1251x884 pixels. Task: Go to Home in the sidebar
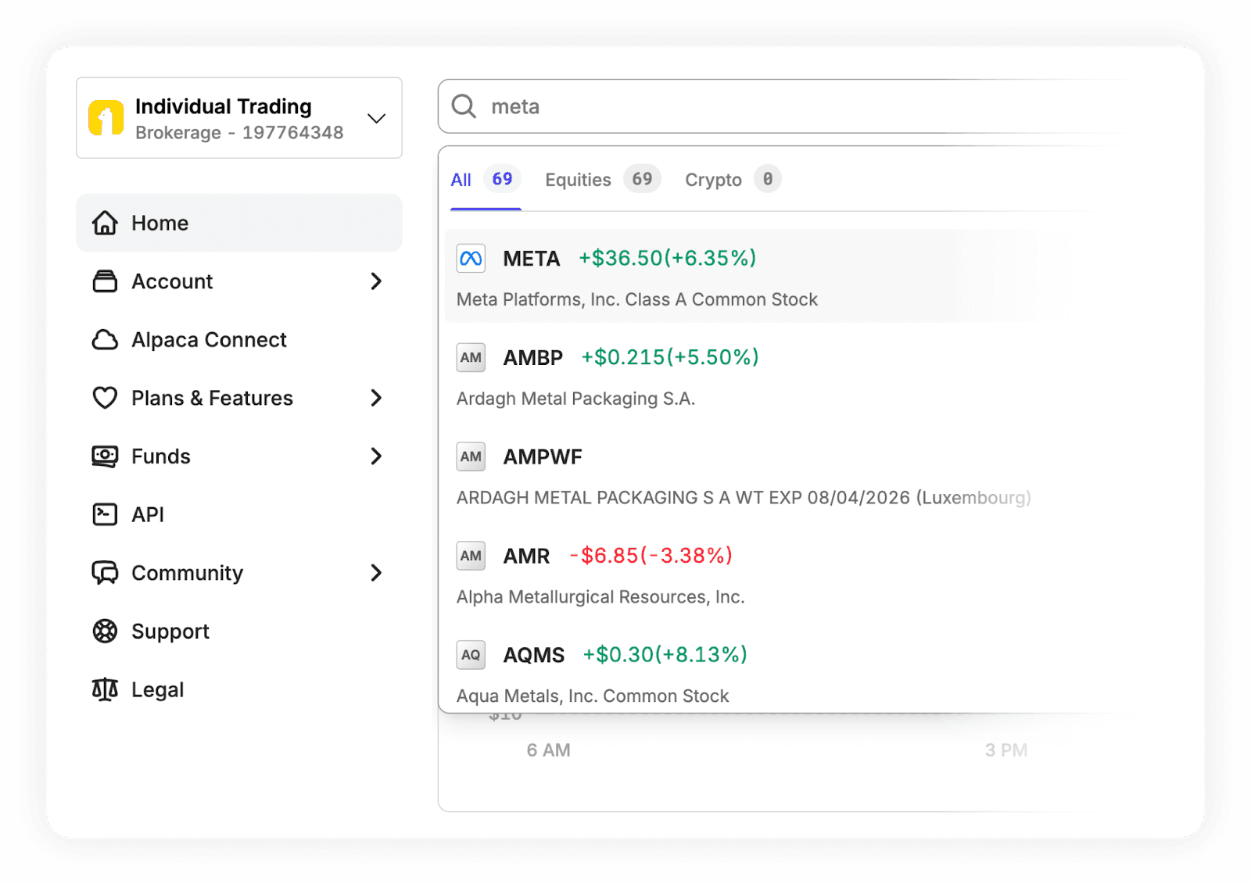(x=239, y=223)
